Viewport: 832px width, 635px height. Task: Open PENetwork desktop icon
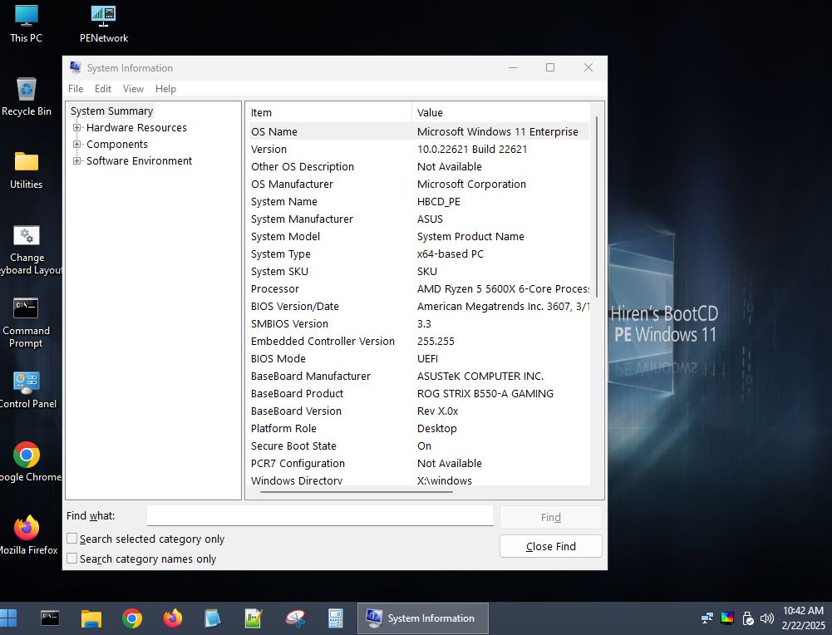click(103, 23)
